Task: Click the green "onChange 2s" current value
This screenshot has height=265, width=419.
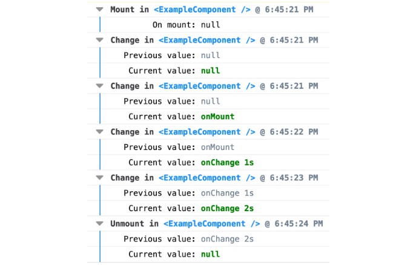Action: [227, 208]
